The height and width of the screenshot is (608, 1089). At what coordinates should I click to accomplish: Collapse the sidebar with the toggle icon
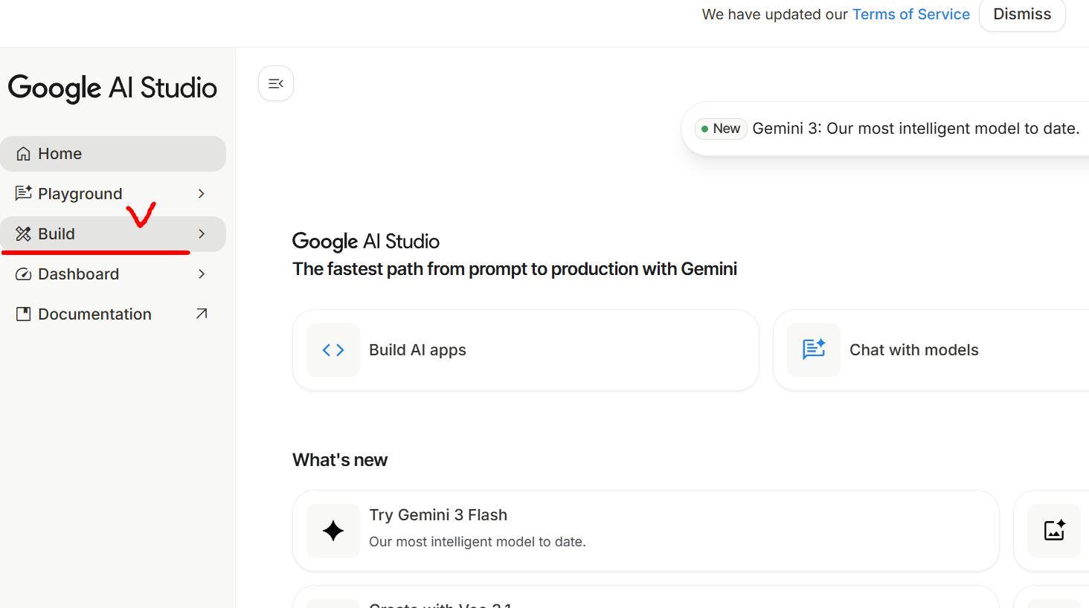point(276,84)
